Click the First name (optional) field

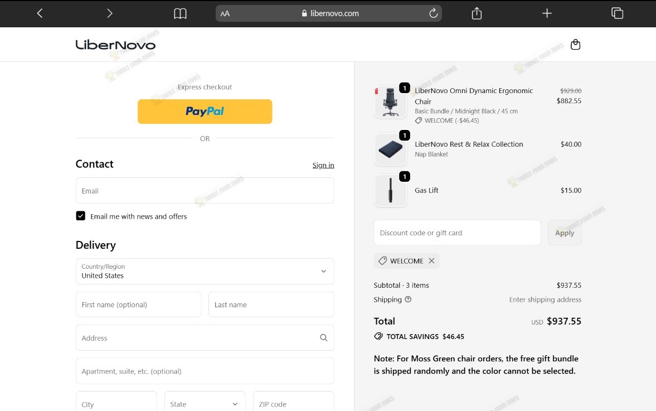coord(138,304)
